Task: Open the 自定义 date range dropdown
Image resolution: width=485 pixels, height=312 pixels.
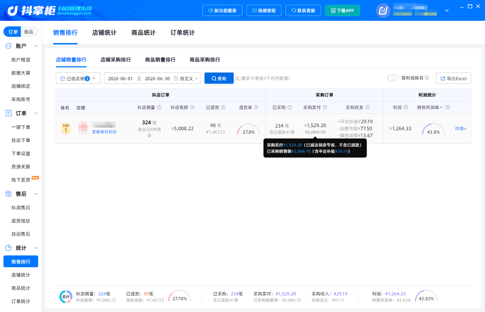Action: point(187,78)
